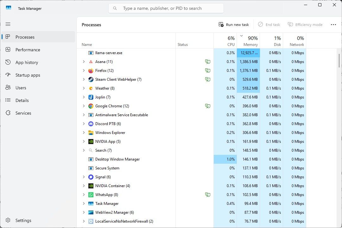Switch to the Processes page
The width and height of the screenshot is (342, 228).
click(x=38, y=37)
